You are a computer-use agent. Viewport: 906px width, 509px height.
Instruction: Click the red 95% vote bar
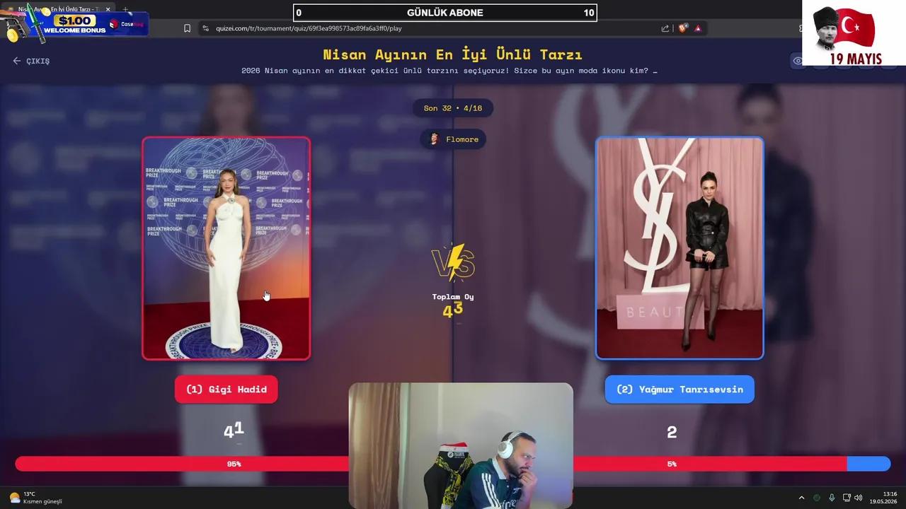click(431, 464)
